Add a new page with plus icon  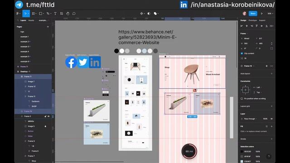48,27
